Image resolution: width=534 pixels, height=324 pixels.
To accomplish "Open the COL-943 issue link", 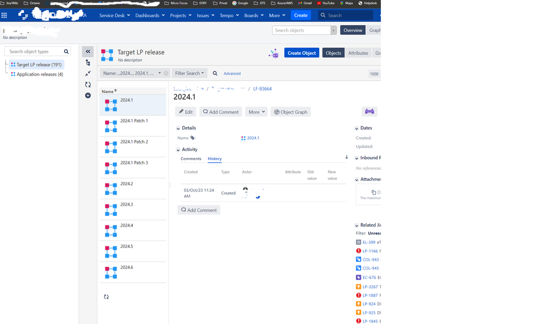I will (370, 260).
